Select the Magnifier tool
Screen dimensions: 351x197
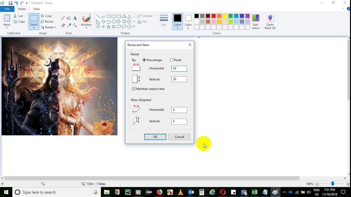point(75,25)
